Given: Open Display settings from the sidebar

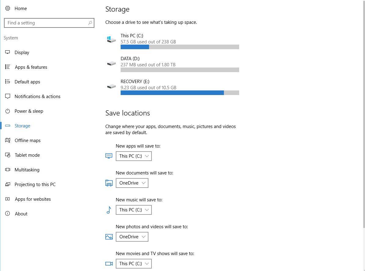Looking at the screenshot, I should click(x=22, y=52).
